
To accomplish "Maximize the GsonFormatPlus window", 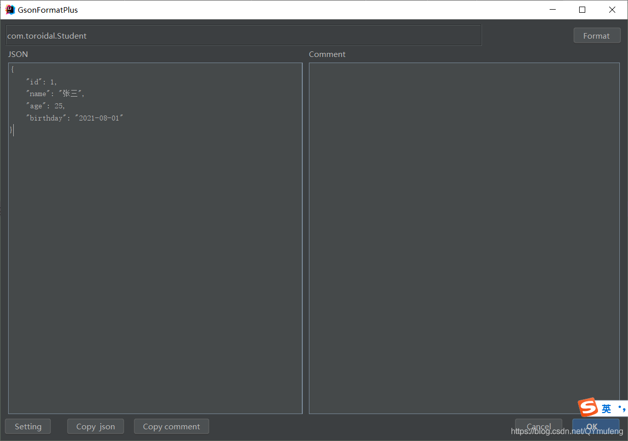I will click(582, 10).
